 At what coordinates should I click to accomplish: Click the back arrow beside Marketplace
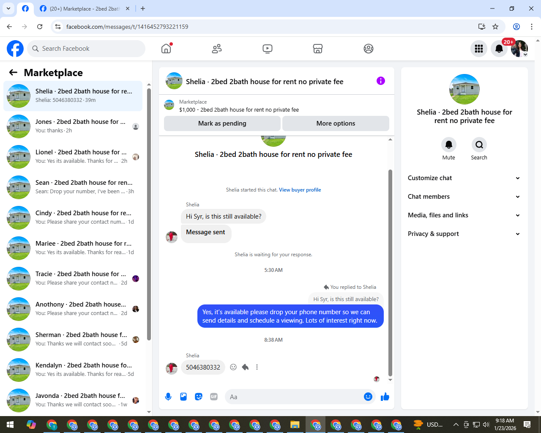pyautogui.click(x=14, y=72)
